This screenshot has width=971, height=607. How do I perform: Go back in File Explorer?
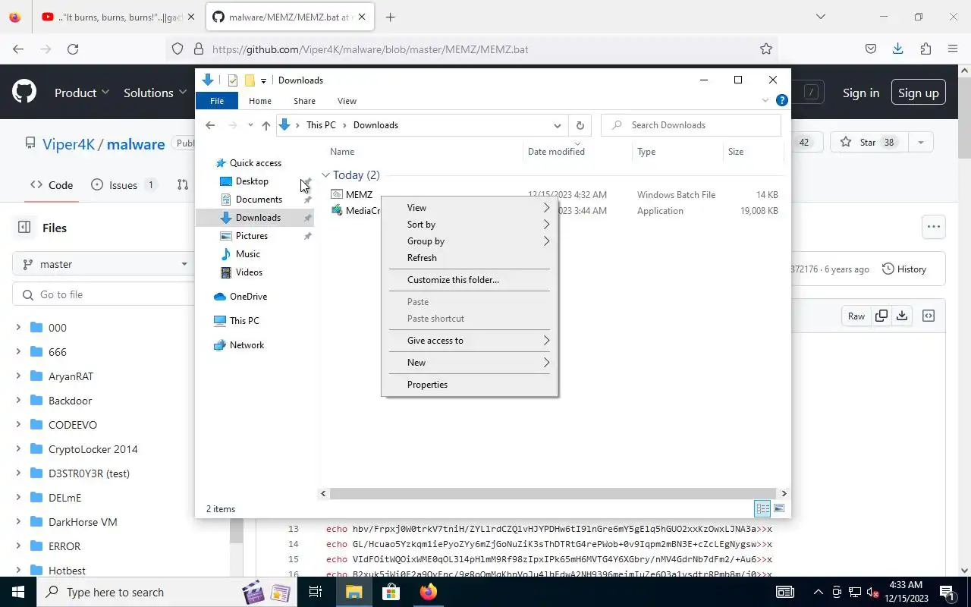(x=210, y=125)
